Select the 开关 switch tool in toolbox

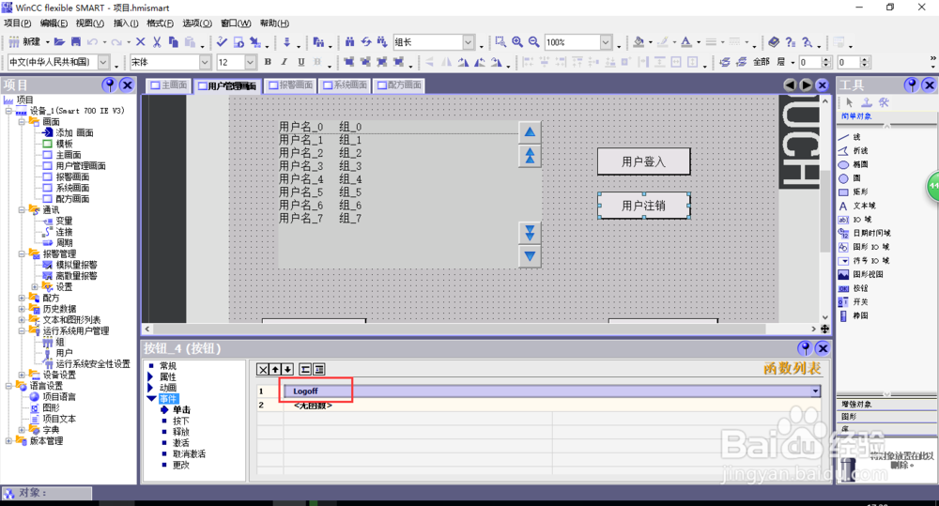pos(860,301)
